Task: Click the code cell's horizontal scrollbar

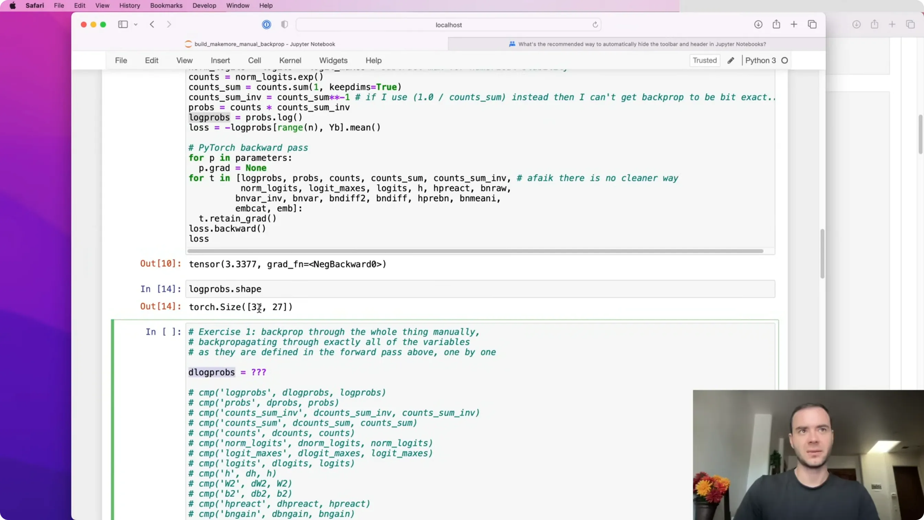Action: (x=475, y=251)
